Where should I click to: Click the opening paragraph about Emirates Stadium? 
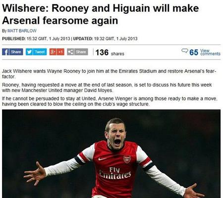point(109,74)
